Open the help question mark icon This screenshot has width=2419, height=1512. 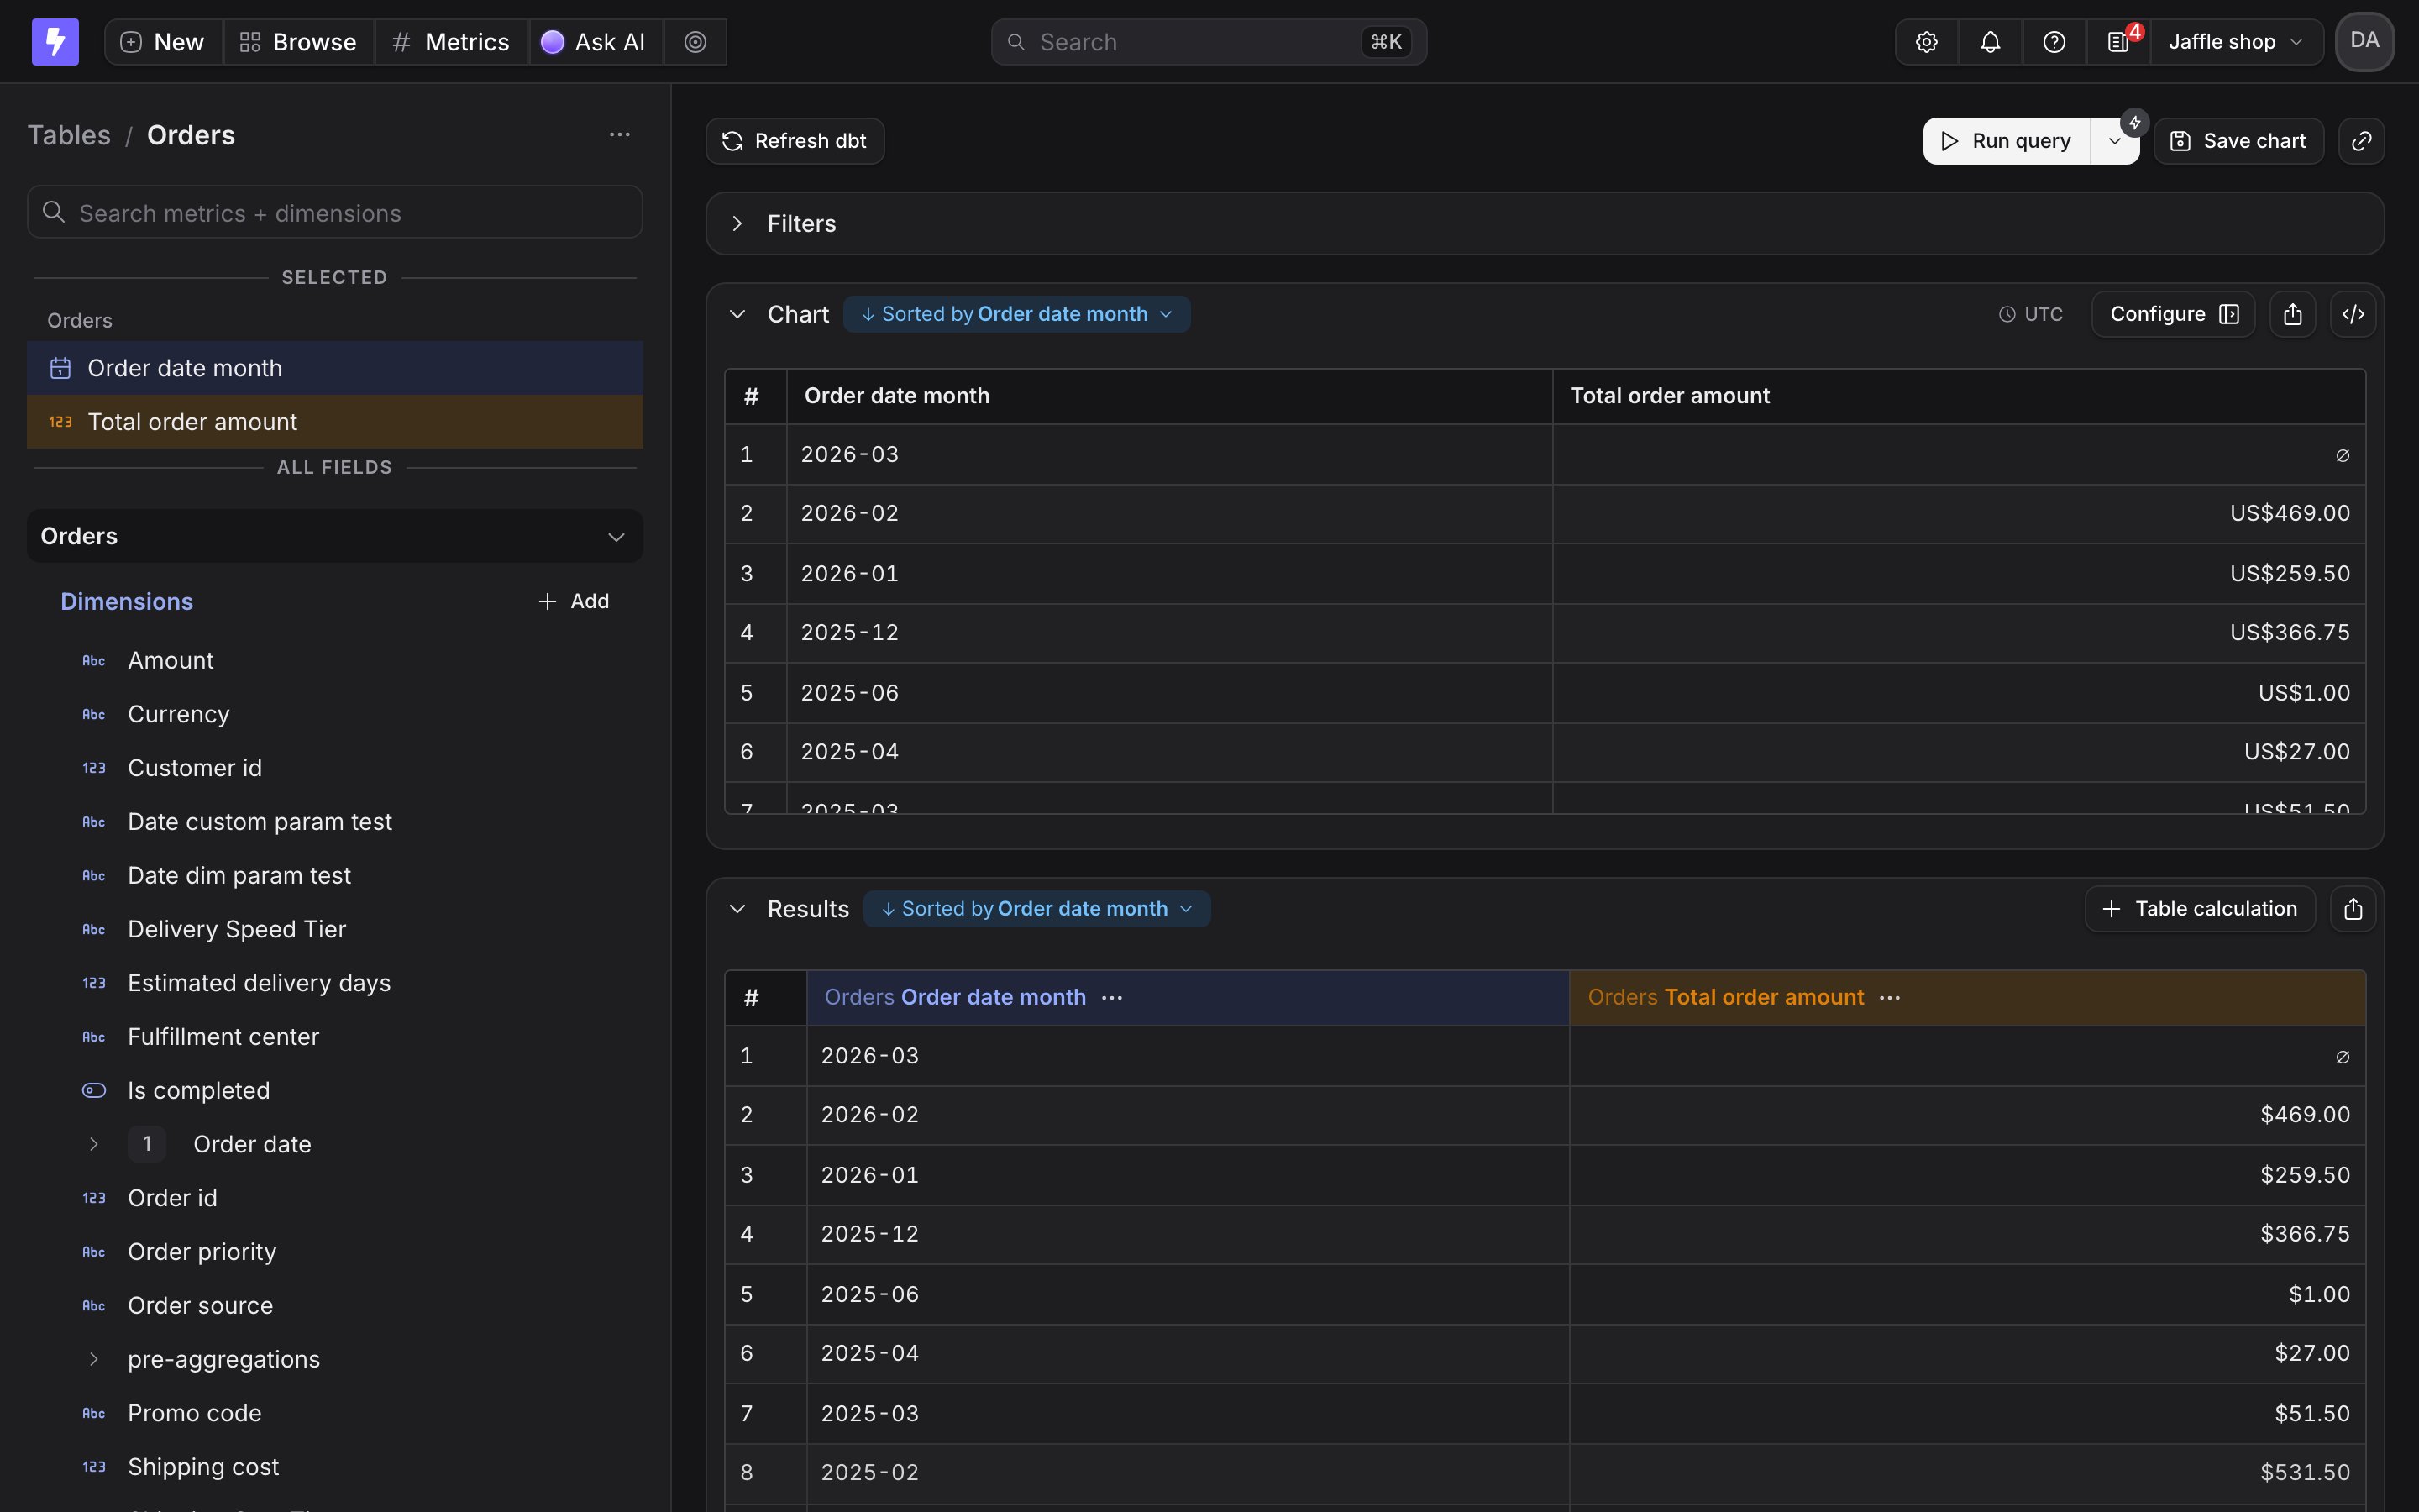2054,42
